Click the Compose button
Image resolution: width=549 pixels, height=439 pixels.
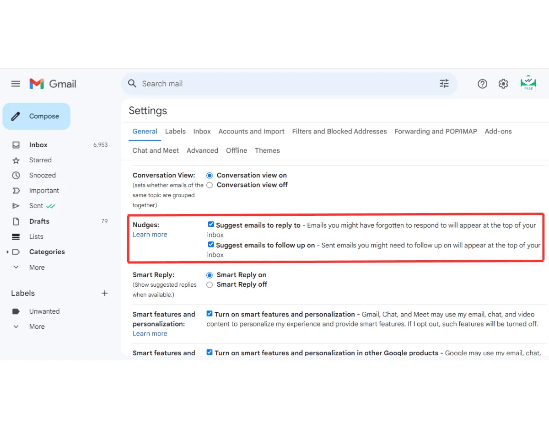(x=37, y=116)
